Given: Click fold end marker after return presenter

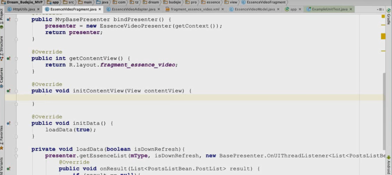Looking at the screenshot, I should point(16,39).
